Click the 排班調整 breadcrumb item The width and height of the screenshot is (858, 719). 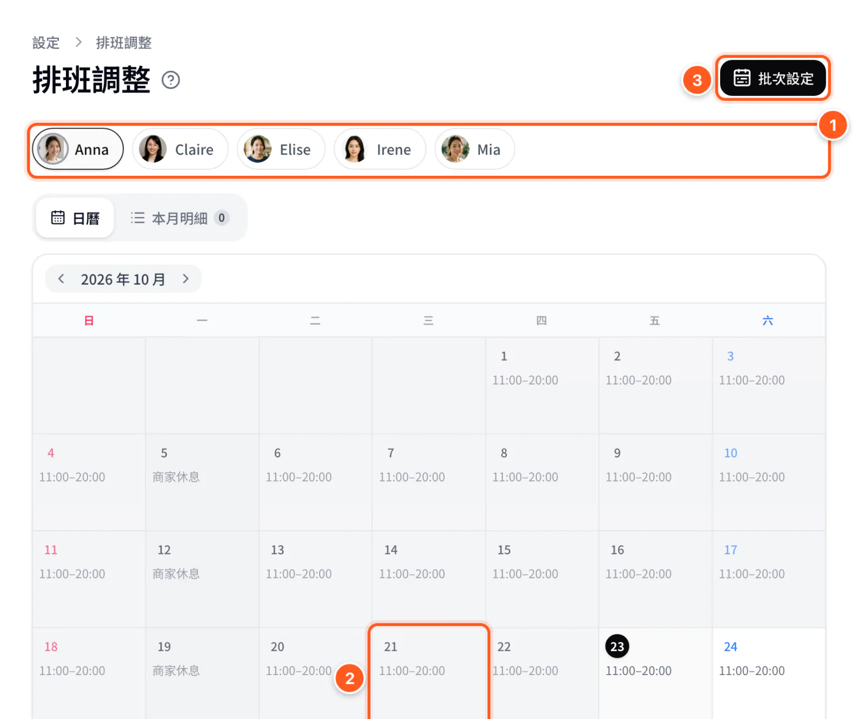click(124, 43)
